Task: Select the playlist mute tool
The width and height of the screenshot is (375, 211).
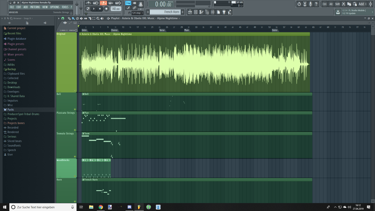Action: (81, 18)
